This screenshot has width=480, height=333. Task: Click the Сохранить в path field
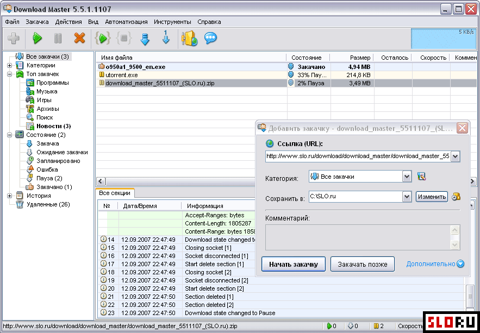pyautogui.click(x=356, y=197)
